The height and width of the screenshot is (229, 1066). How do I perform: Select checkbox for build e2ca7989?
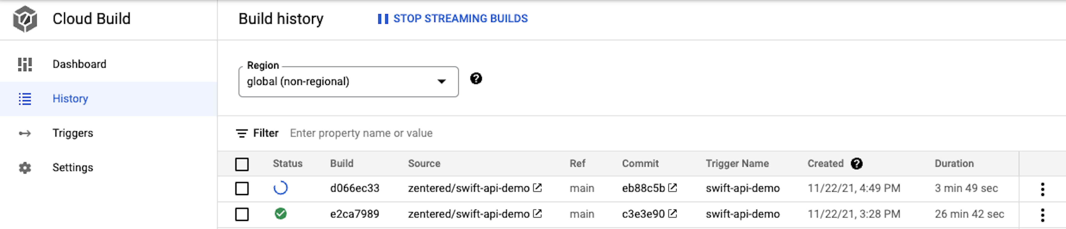(x=242, y=214)
